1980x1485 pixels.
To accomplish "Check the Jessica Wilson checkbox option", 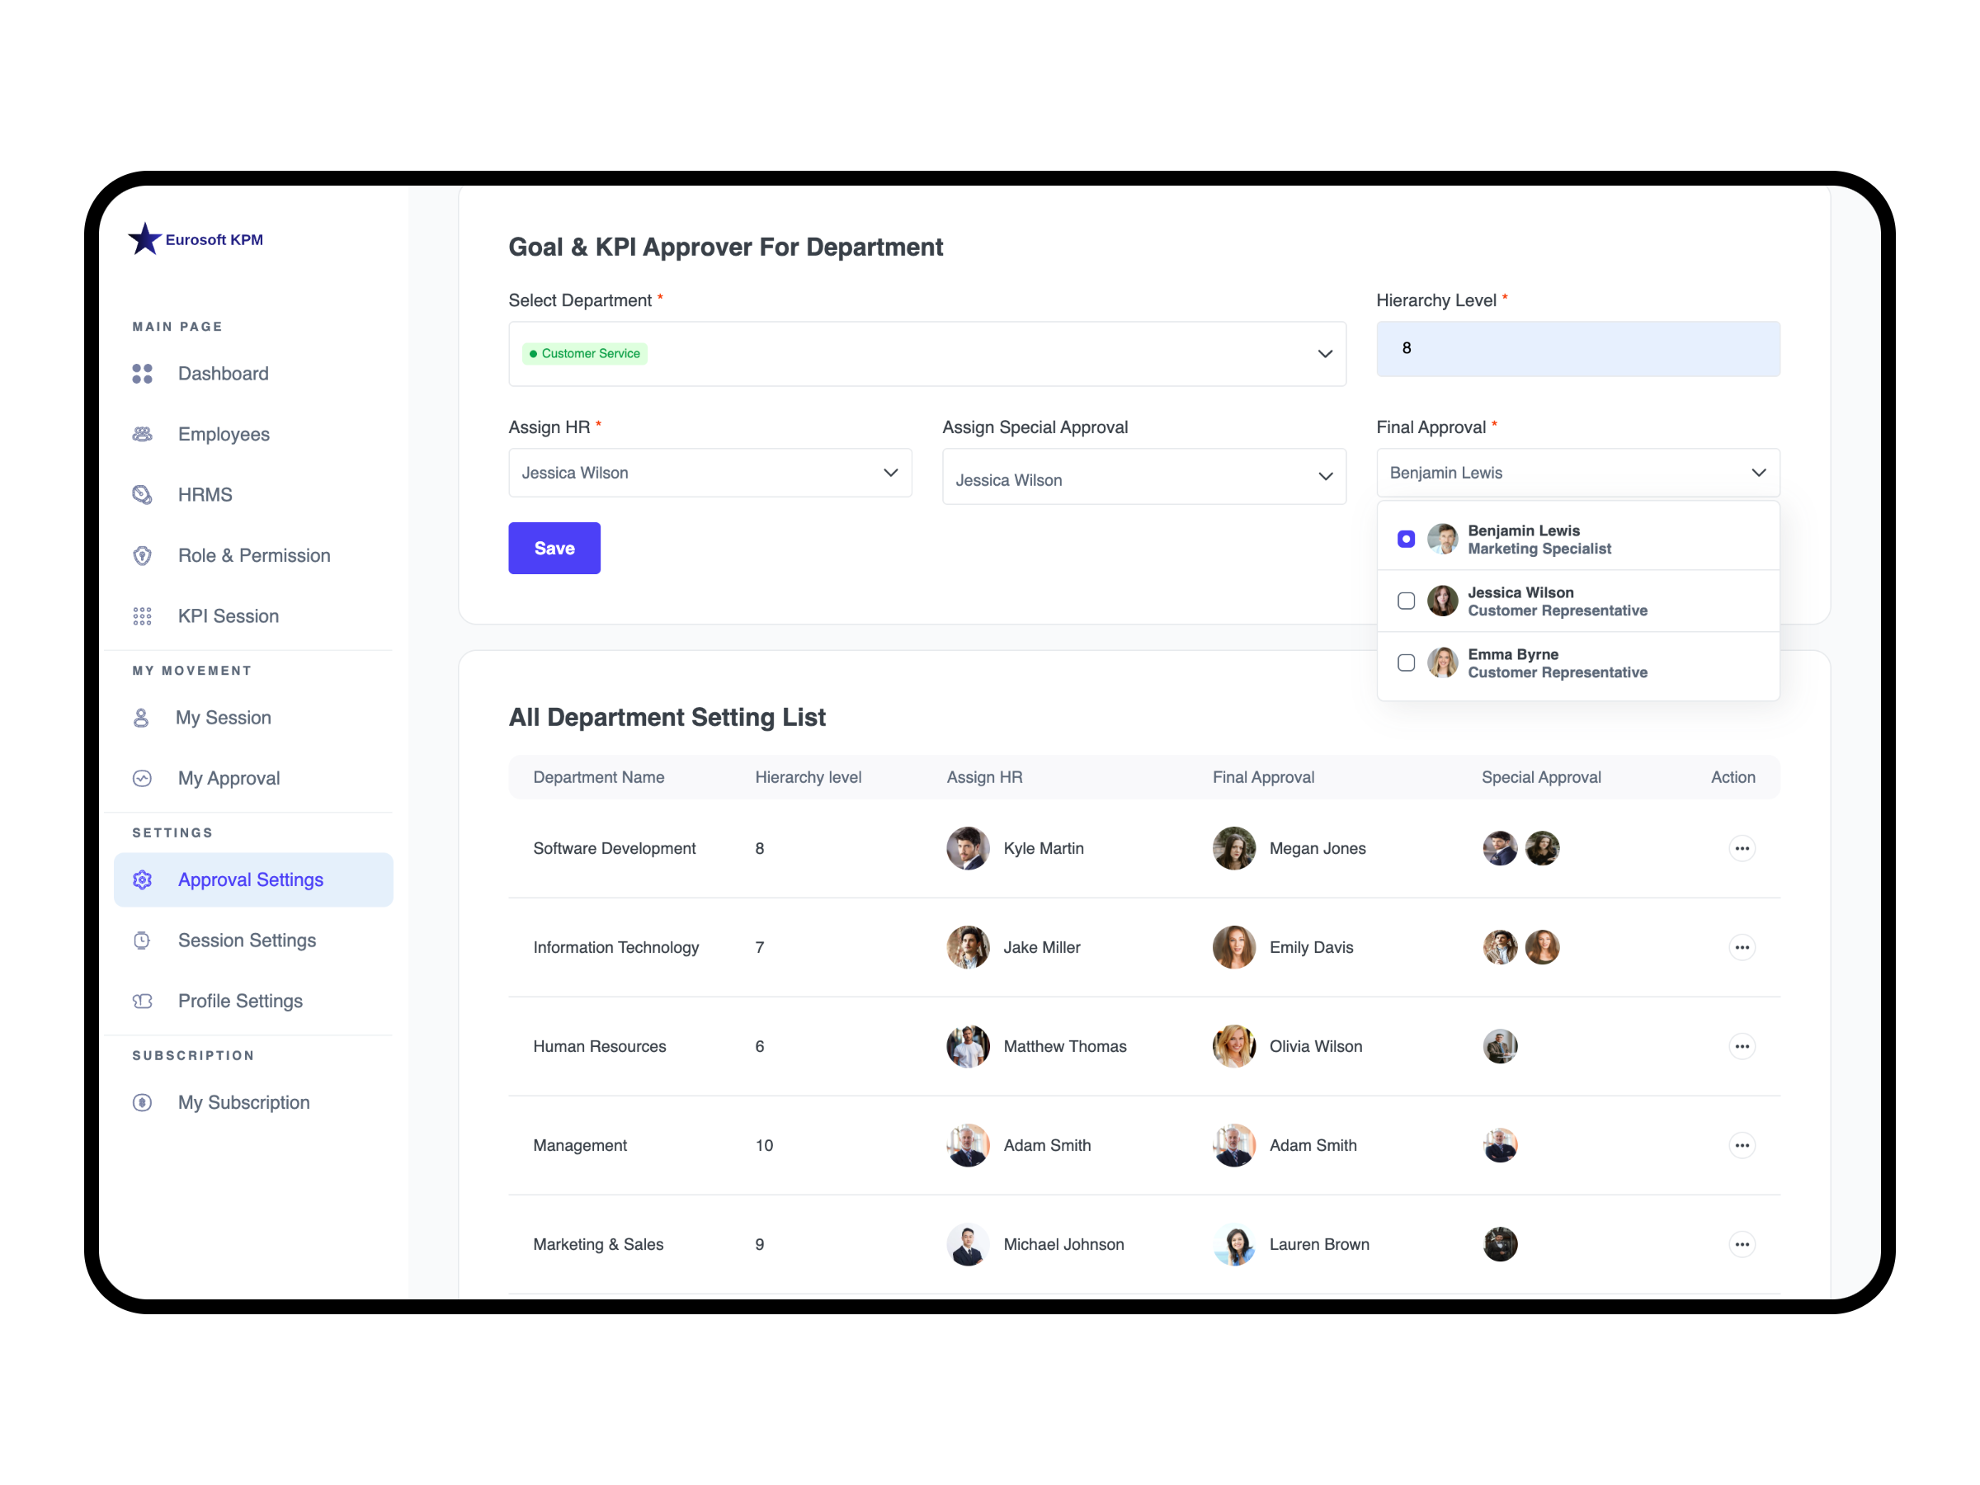I will (1407, 601).
